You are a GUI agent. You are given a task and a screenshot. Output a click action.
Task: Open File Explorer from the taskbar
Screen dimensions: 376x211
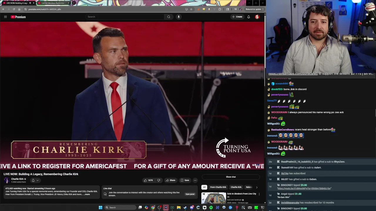(179, 207)
